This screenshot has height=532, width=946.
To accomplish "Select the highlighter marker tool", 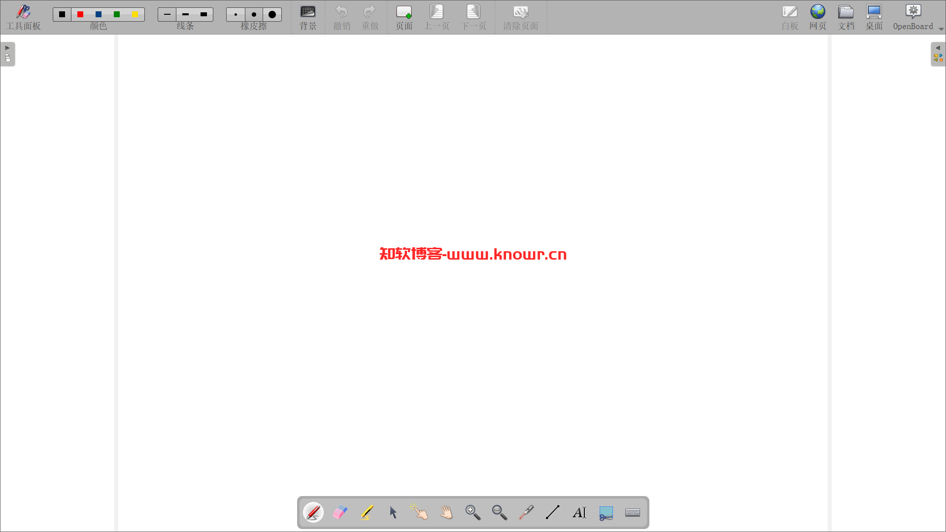I will tap(367, 512).
